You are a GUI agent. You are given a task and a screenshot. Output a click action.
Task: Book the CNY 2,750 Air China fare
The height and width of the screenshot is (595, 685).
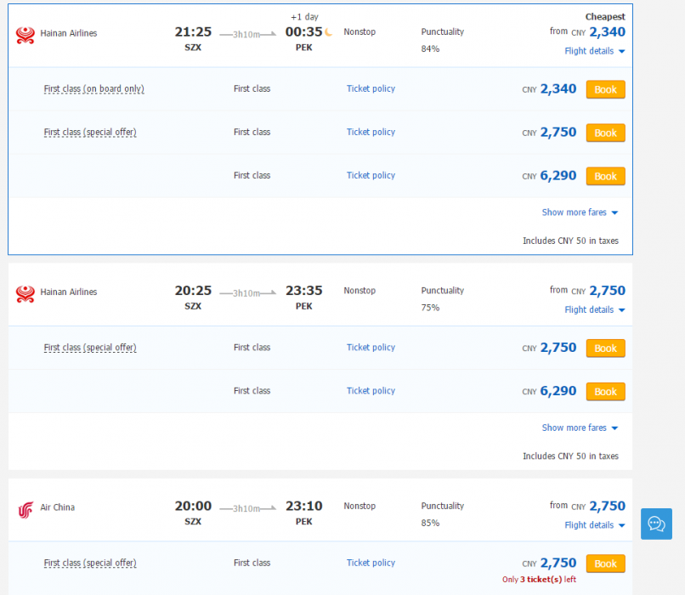[x=605, y=564]
